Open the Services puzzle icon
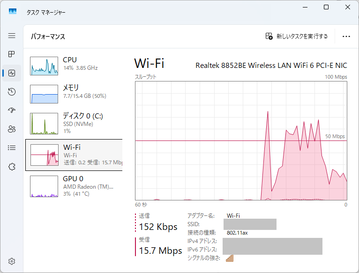The height and width of the screenshot is (273, 359). 12,167
